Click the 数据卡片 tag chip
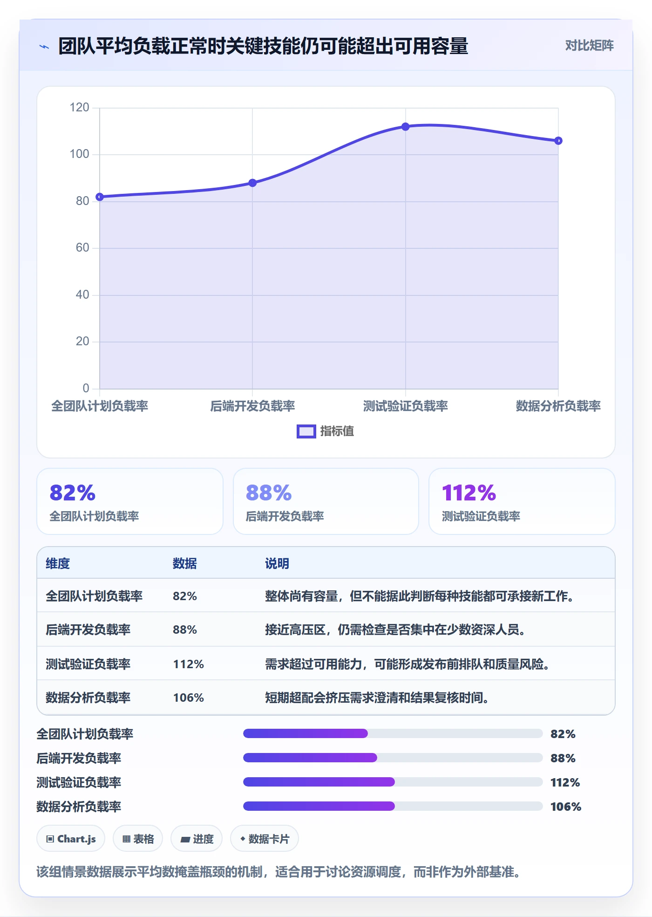 click(265, 839)
